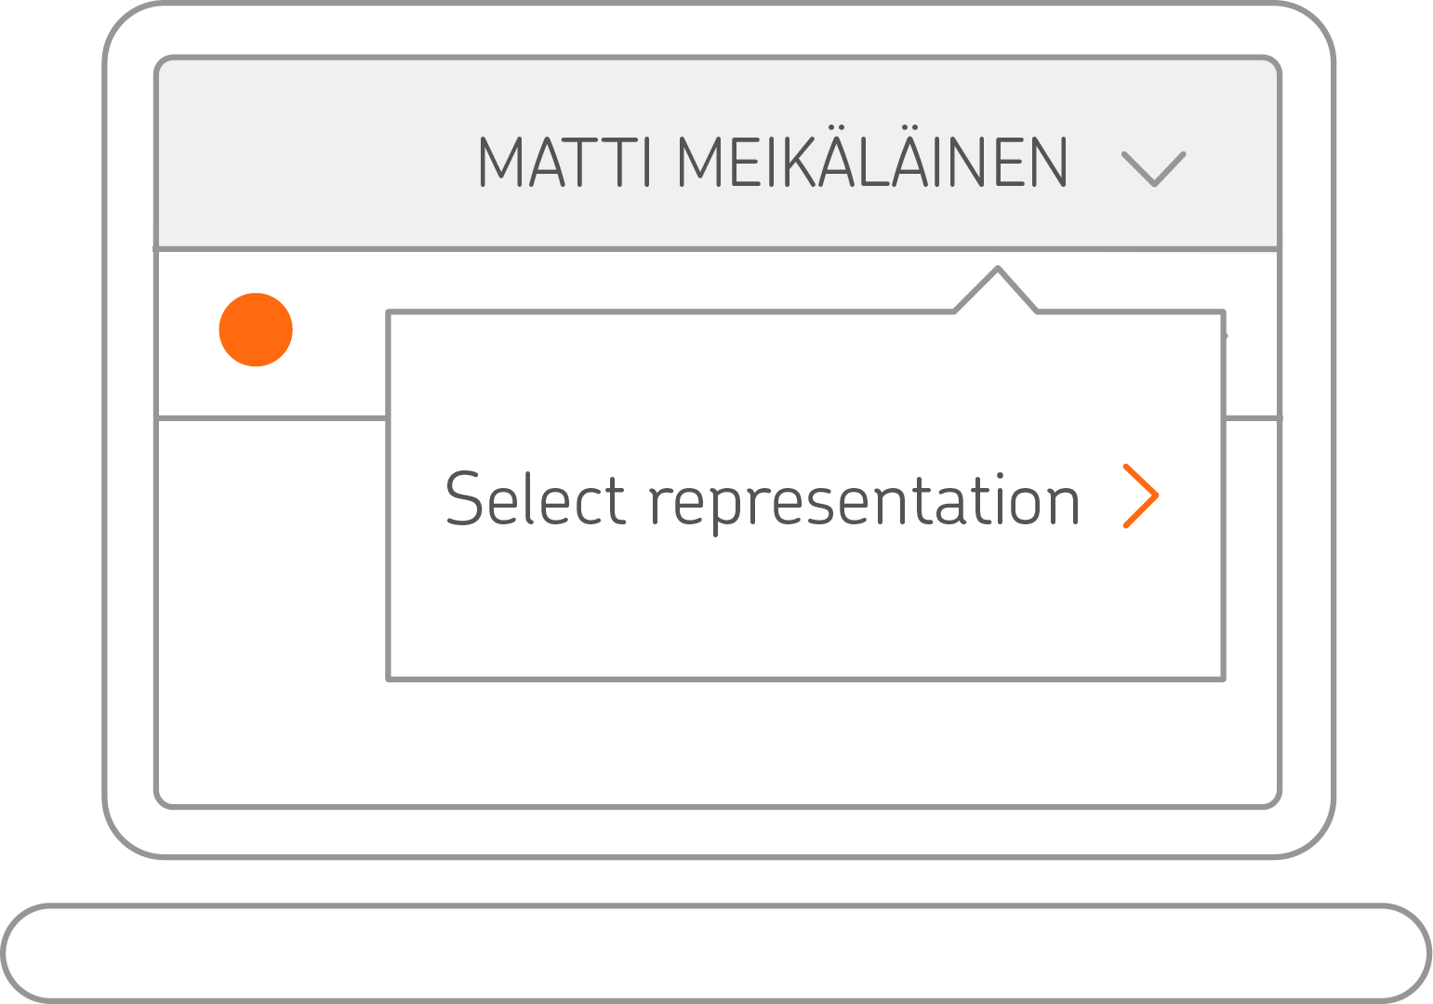Click the word 'representation' in popup
Image resolution: width=1433 pixels, height=1004 pixels.
pyautogui.click(x=864, y=502)
